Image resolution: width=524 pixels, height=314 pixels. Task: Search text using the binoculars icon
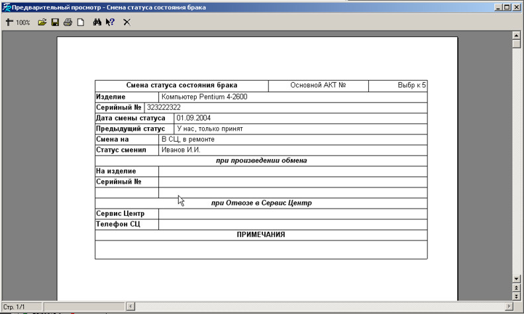pos(97,22)
